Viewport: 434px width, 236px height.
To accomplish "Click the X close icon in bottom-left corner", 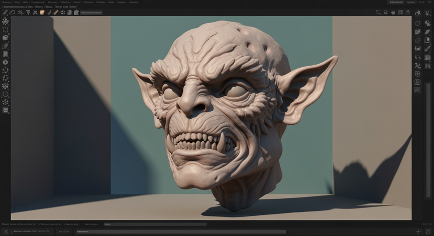I will click(6, 231).
